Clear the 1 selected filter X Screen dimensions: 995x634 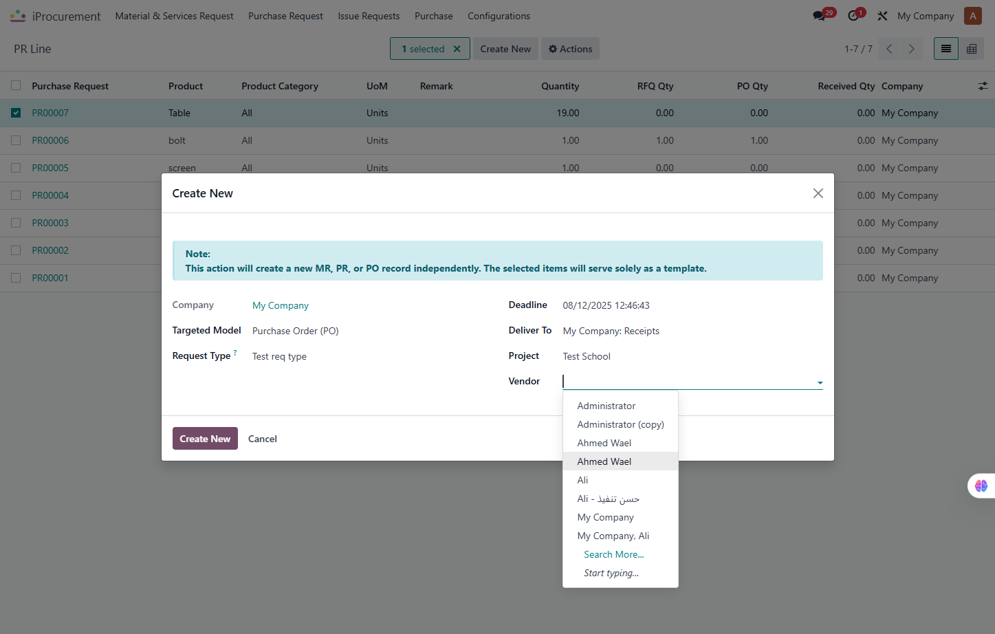tap(457, 49)
